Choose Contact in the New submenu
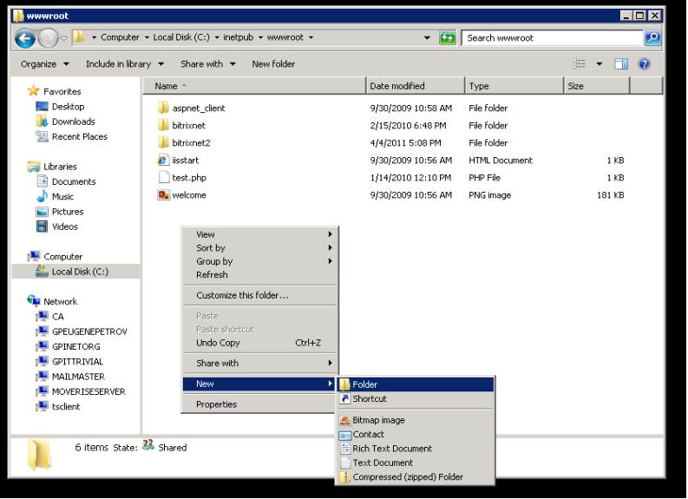 coord(415,435)
